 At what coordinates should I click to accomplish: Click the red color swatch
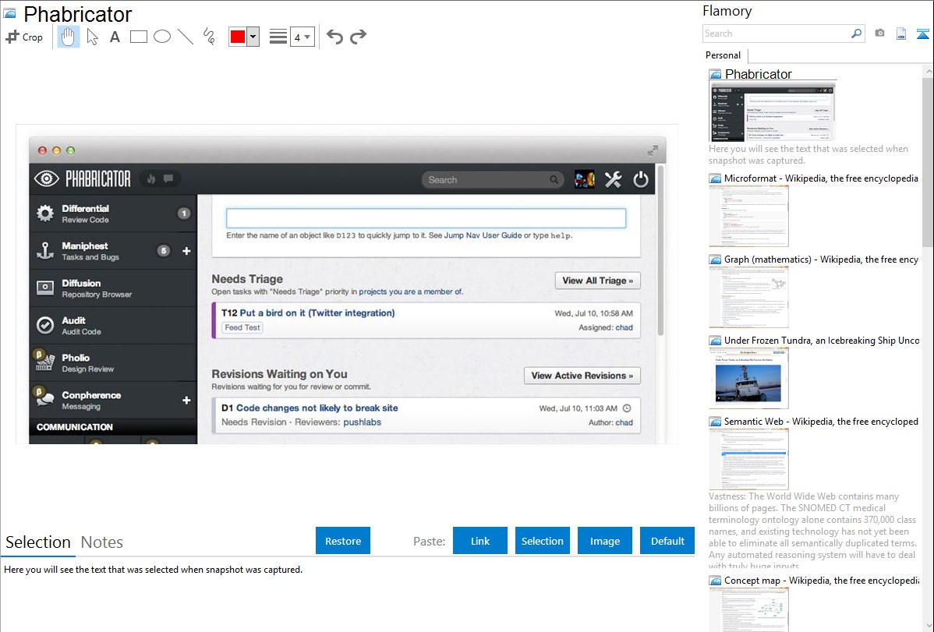coord(238,37)
